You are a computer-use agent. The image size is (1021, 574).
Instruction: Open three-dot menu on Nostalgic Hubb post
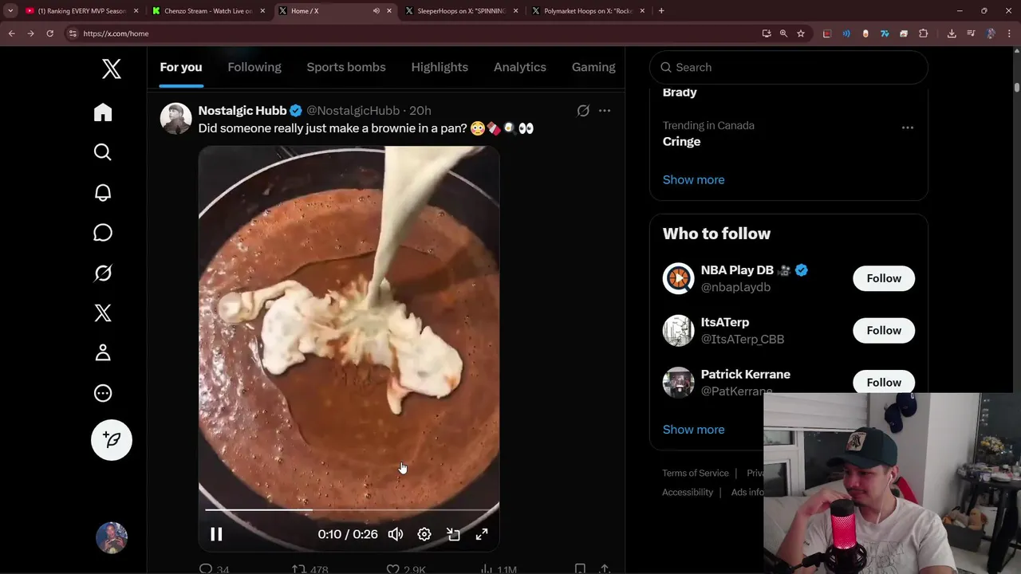tap(605, 111)
